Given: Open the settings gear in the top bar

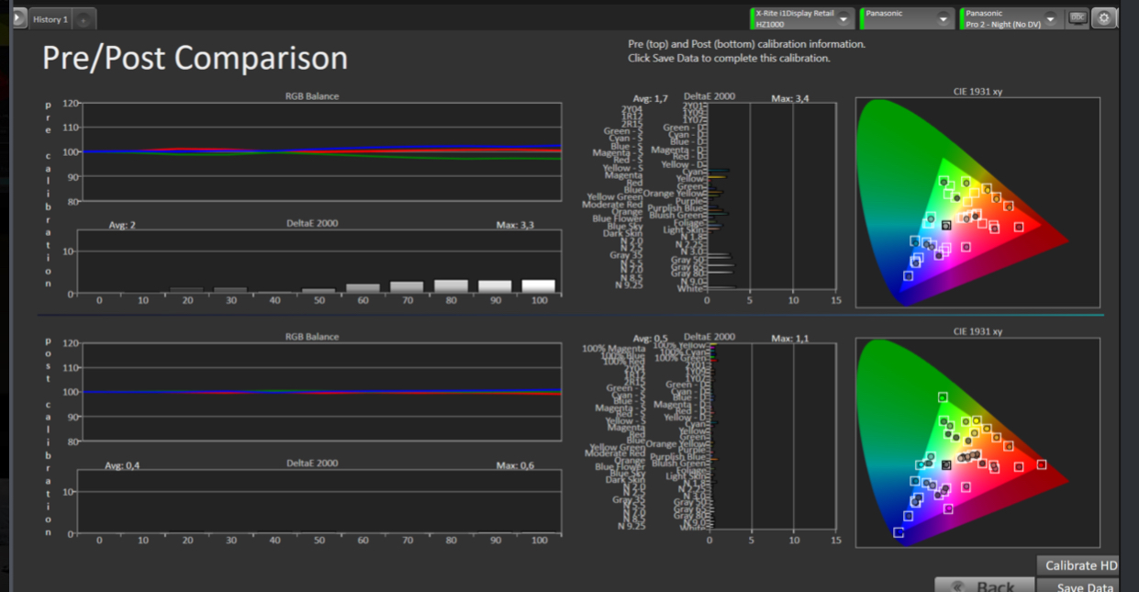Looking at the screenshot, I should 1104,18.
